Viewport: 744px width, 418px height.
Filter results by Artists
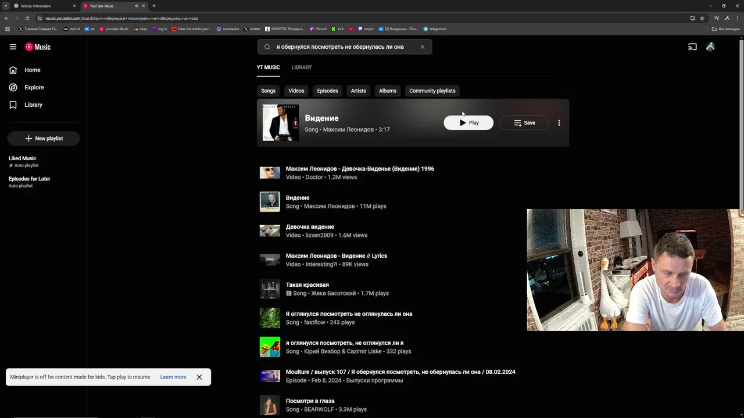click(359, 91)
